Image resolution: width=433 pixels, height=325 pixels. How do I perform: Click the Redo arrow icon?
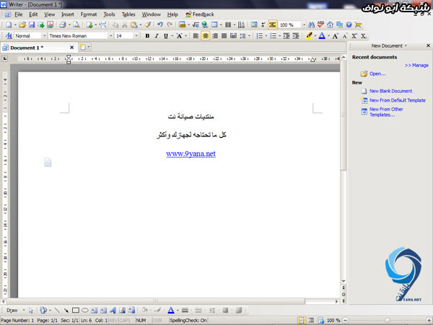point(170,25)
